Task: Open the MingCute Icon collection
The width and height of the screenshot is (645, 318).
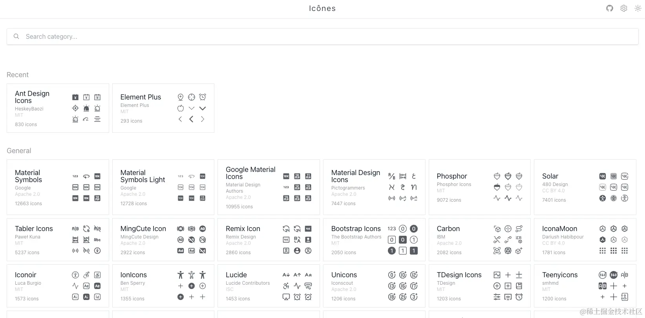Action: point(163,240)
